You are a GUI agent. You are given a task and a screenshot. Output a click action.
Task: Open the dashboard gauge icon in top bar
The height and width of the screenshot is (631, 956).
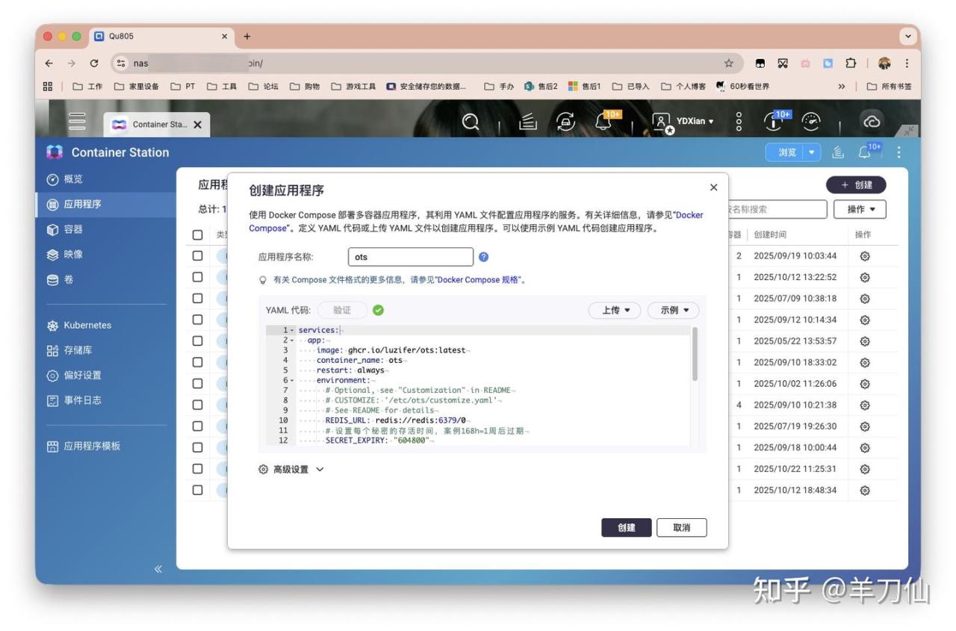810,122
